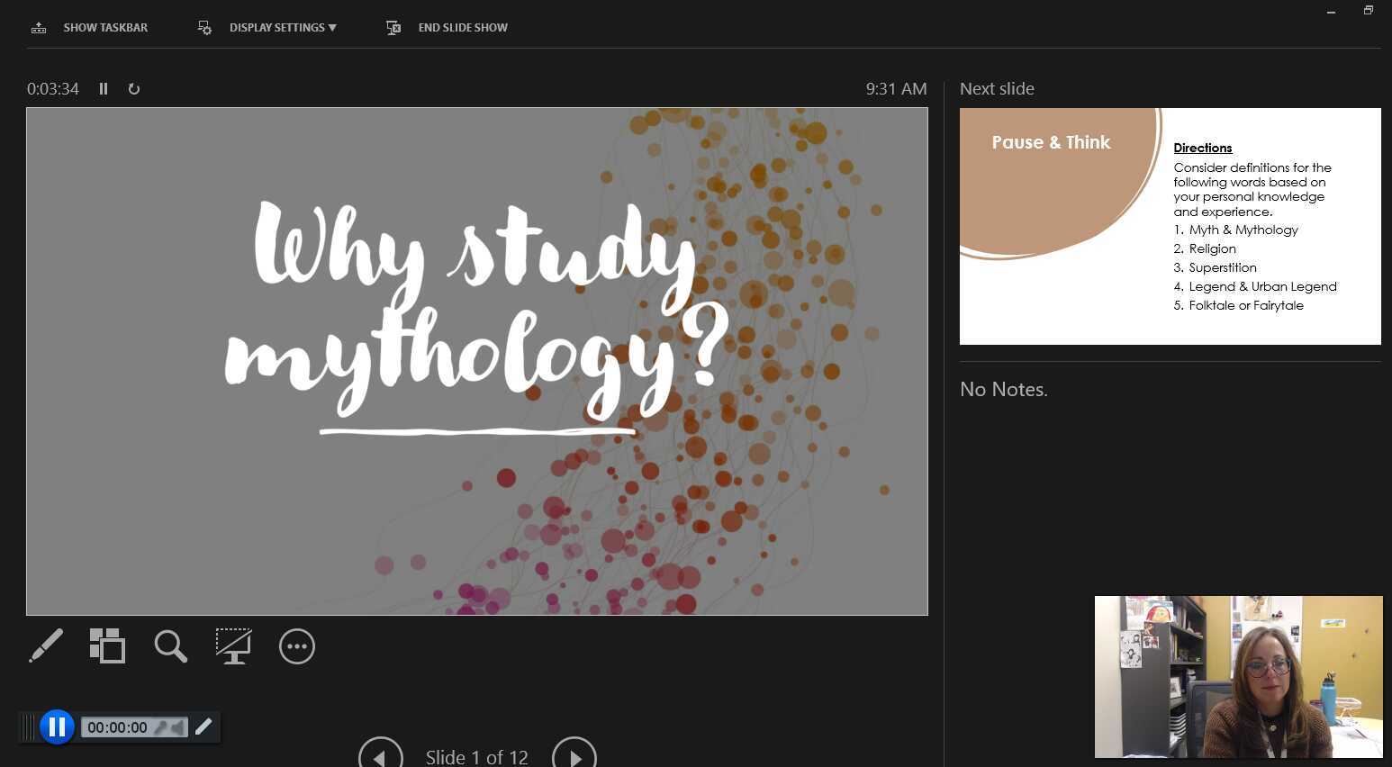The image size is (1392, 767).
Task: Click End Slide Show in the top bar
Action: click(x=463, y=27)
